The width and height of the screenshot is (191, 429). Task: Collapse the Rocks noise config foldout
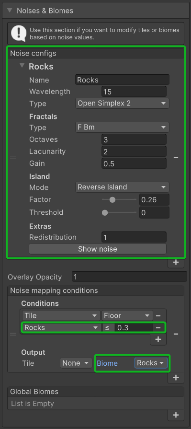(22, 66)
